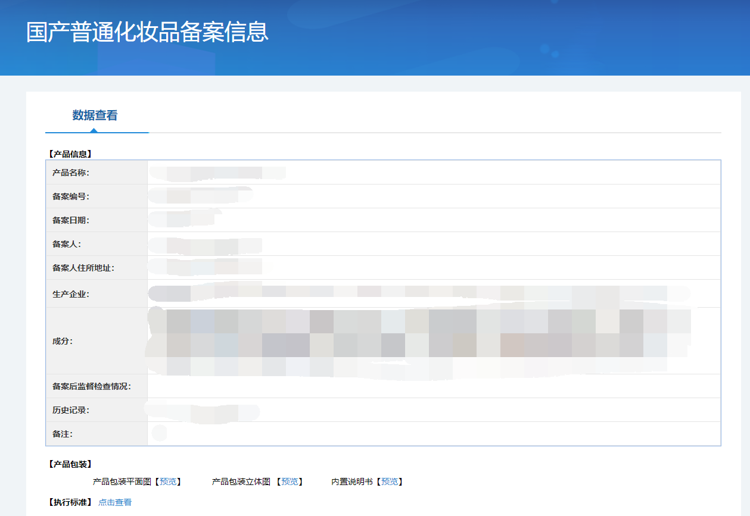Open 预览 for 产品包装立体图
The image size is (750, 516).
click(290, 481)
